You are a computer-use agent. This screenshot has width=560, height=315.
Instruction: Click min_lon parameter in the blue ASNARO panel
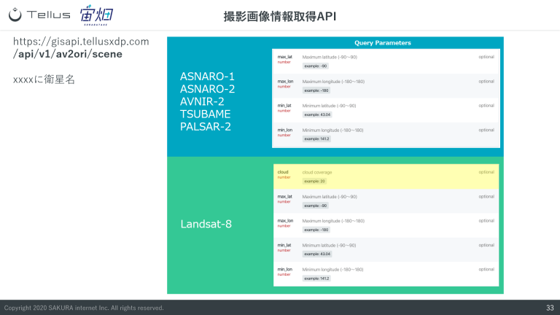[x=284, y=130]
